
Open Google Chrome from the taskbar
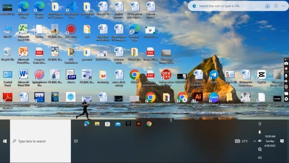point(149,124)
